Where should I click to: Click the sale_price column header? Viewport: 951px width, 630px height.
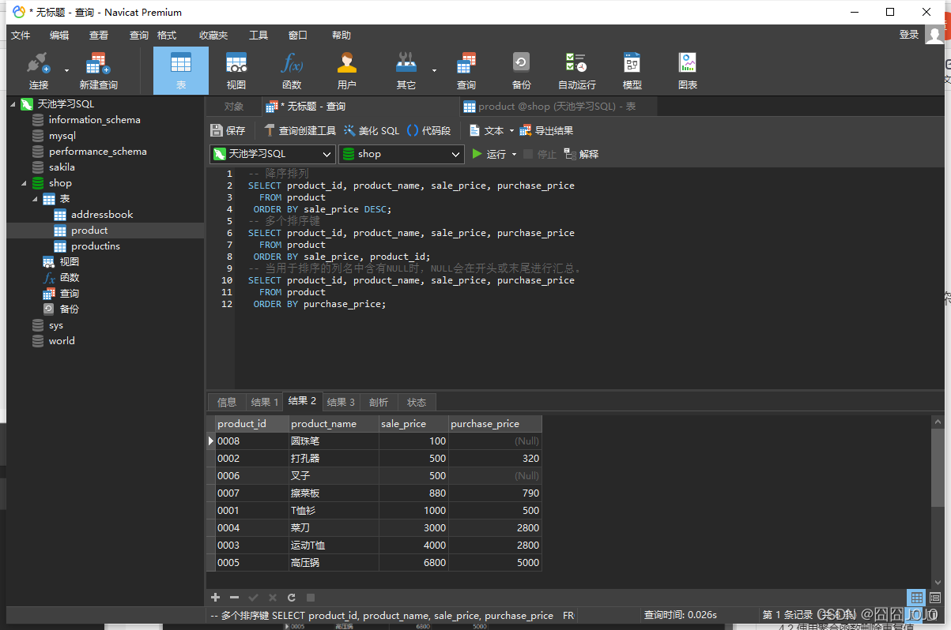(413, 424)
